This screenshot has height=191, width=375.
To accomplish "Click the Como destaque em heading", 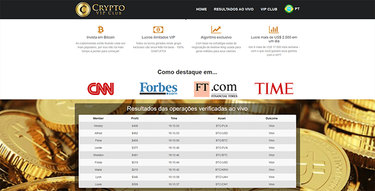I will click(188, 72).
